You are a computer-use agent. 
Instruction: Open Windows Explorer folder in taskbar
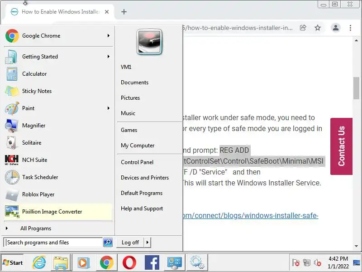(x=61, y=262)
